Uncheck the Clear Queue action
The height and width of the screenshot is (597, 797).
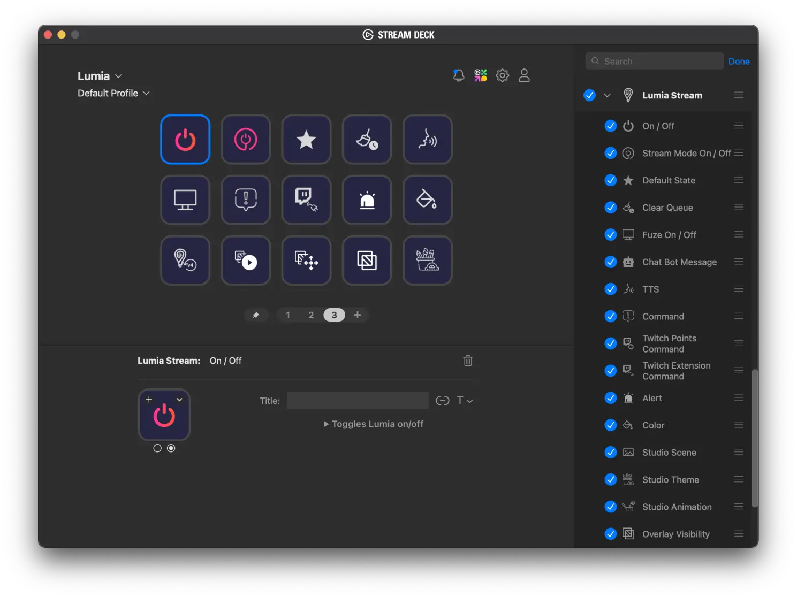pos(610,208)
